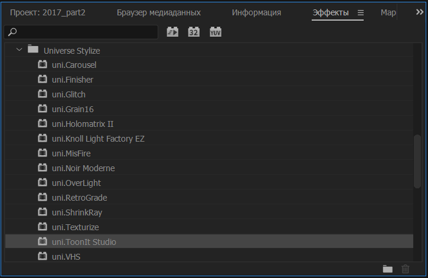Select the uni.RetroGrade effect
This screenshot has width=428, height=278.
[80, 198]
